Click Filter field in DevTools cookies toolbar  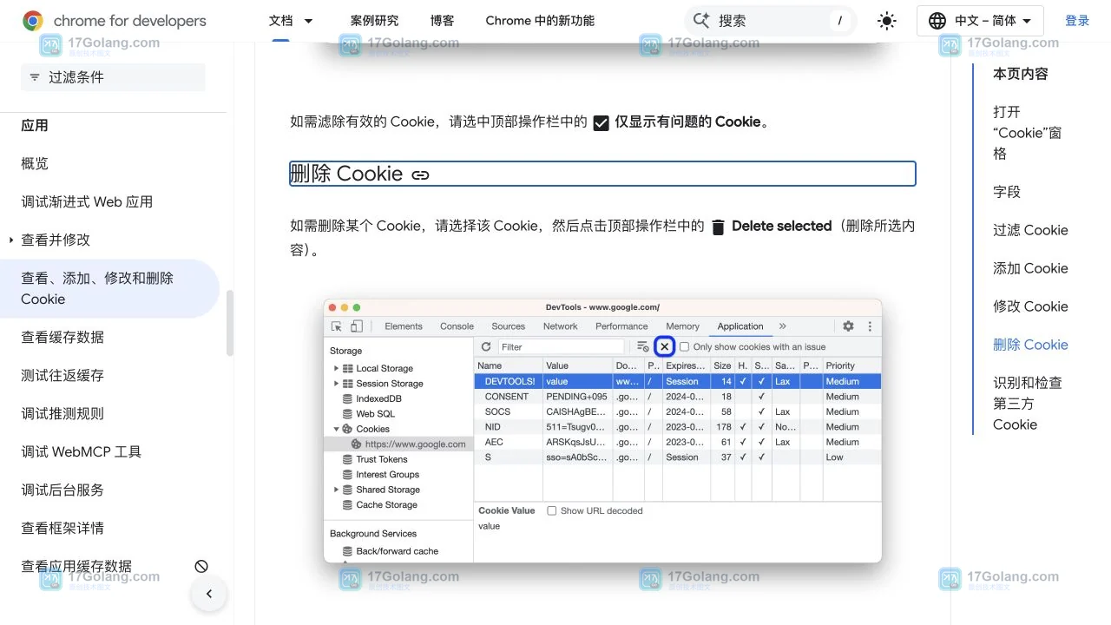[562, 346]
